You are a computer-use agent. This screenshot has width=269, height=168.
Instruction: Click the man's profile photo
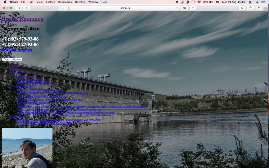click(x=27, y=148)
